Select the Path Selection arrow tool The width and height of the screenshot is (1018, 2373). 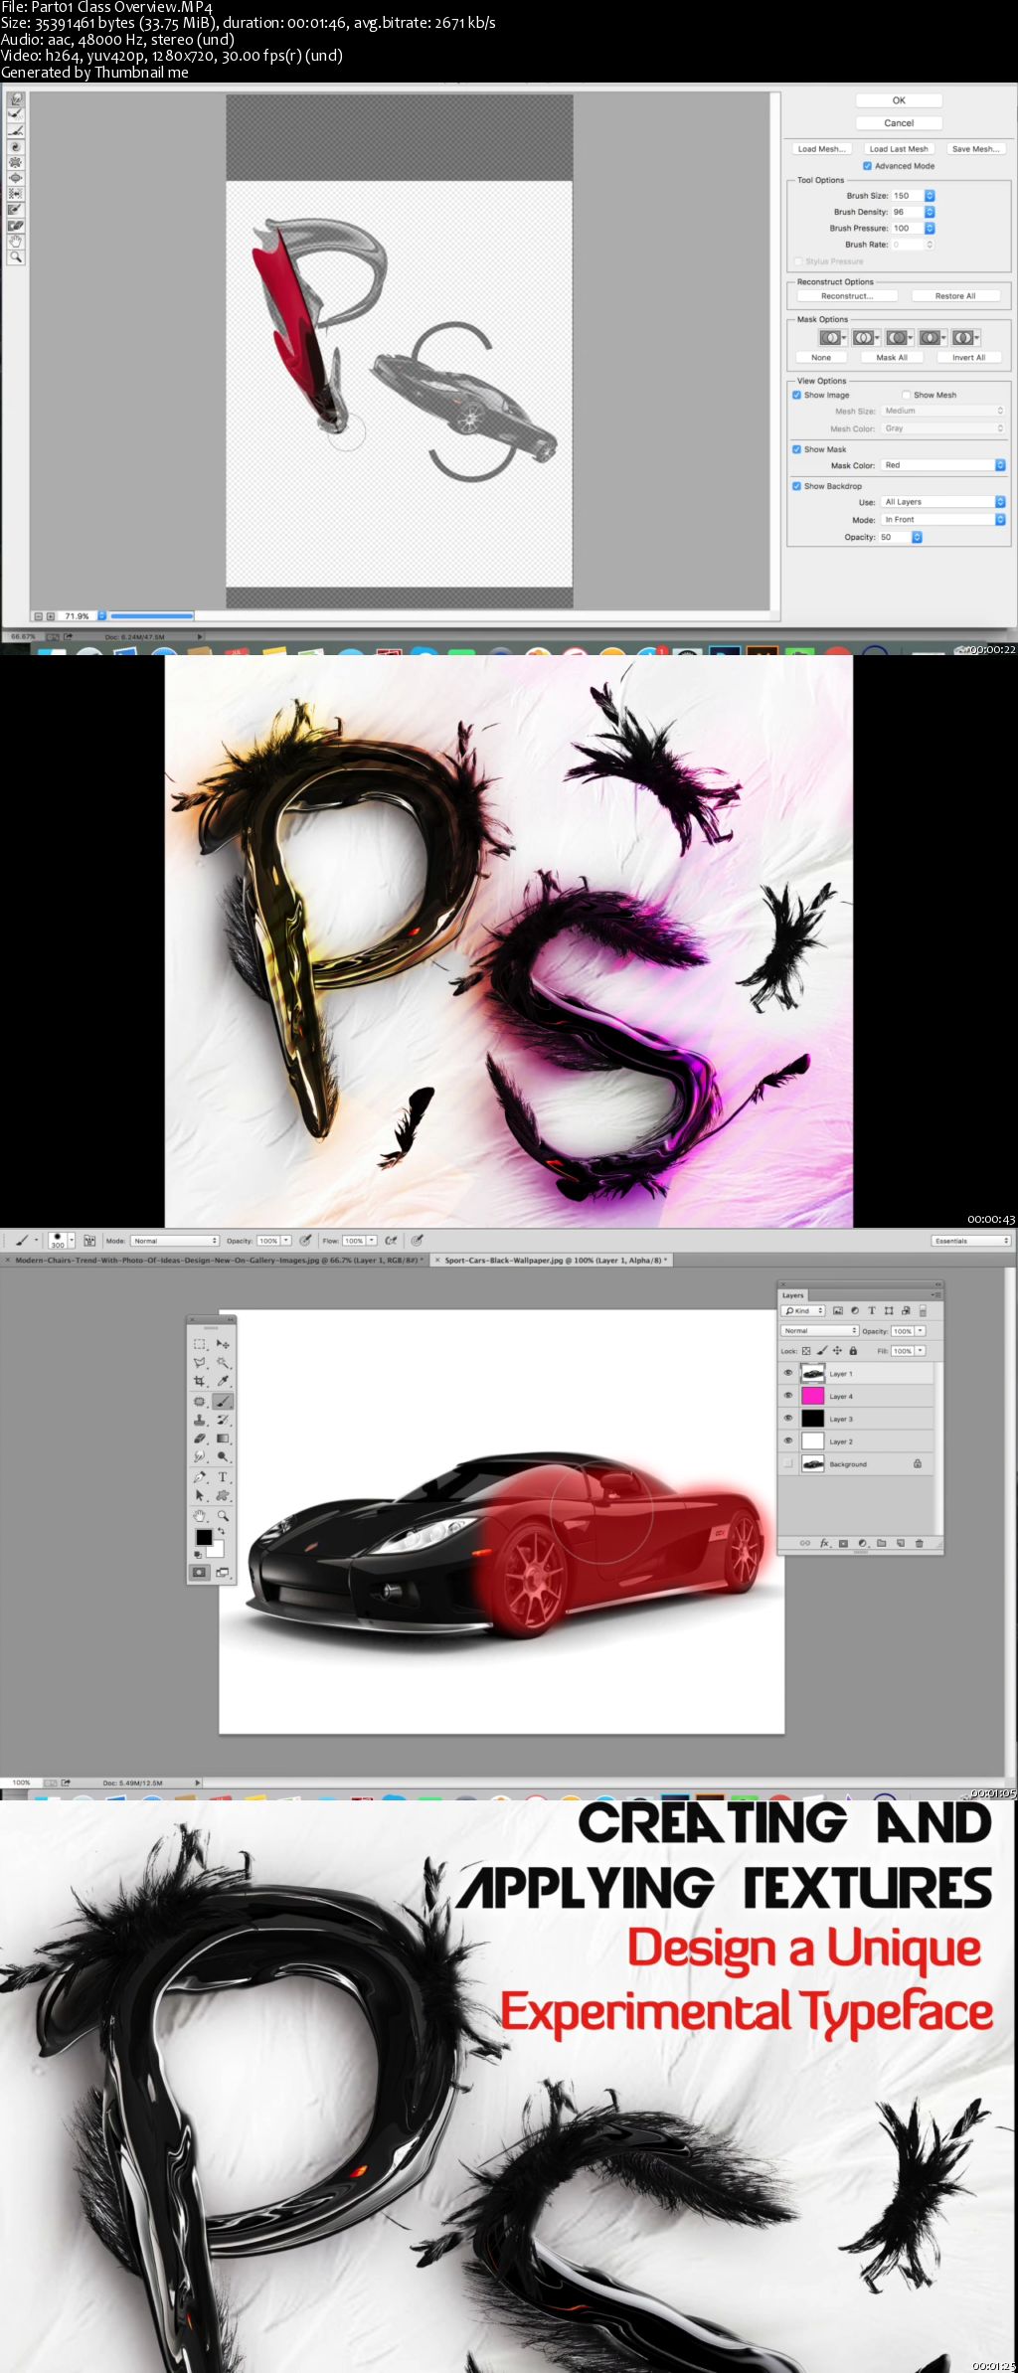[200, 1495]
